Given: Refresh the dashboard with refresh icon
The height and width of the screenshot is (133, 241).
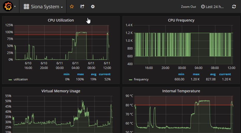Looking at the screenshot, I should [234, 7].
